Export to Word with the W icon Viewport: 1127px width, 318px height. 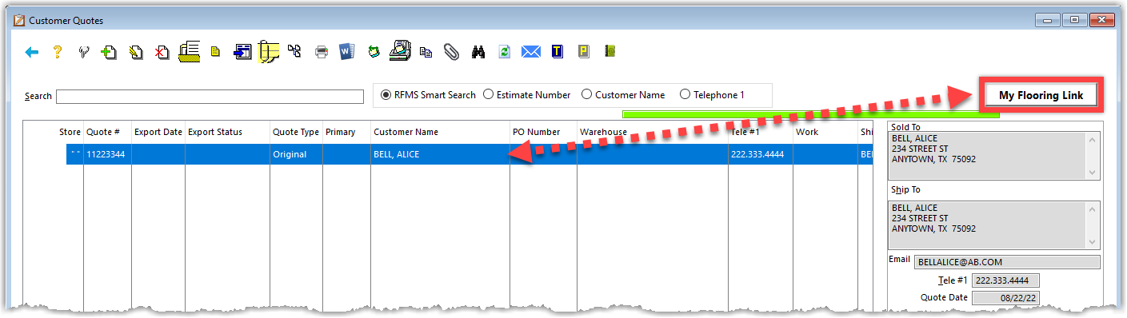pyautogui.click(x=347, y=52)
